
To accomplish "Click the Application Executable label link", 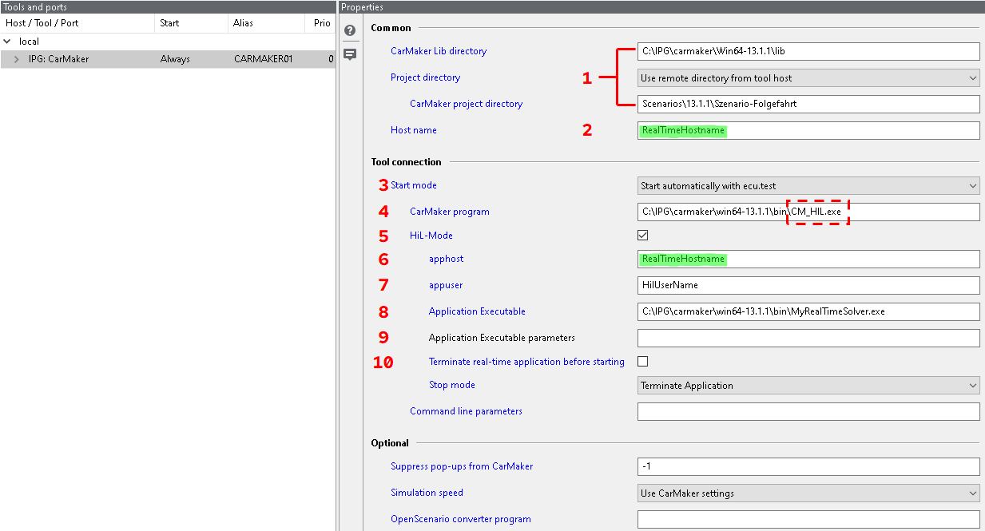I will tap(477, 311).
